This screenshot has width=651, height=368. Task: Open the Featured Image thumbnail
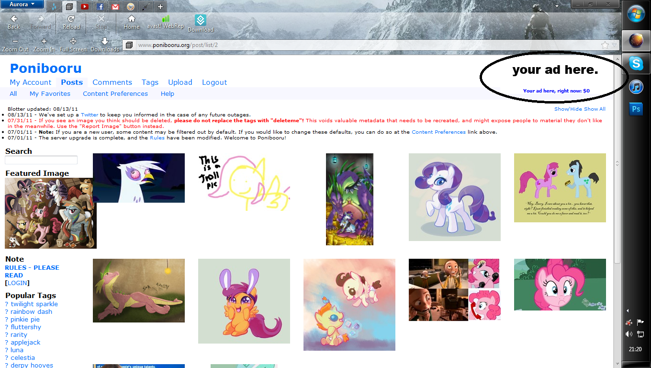(x=51, y=213)
